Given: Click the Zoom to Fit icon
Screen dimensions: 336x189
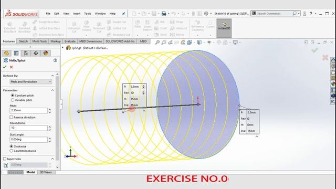Looking at the screenshot, I should [157, 42].
